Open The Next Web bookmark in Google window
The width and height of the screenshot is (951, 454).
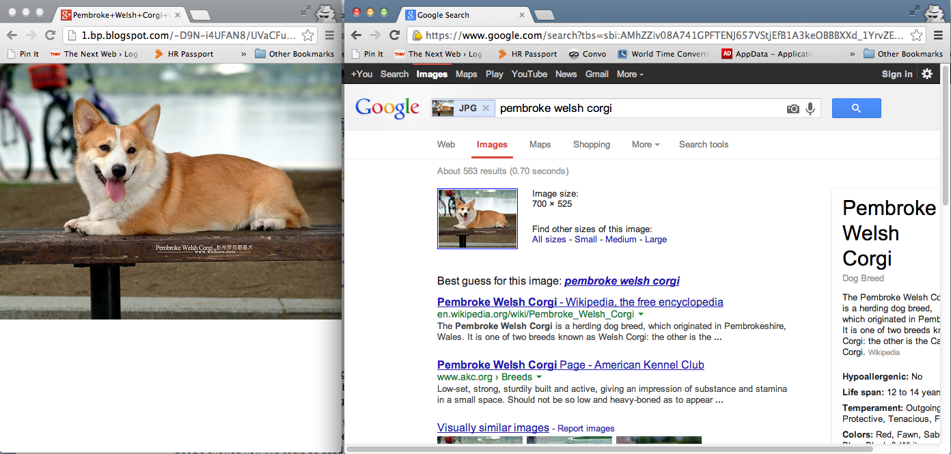coord(439,54)
